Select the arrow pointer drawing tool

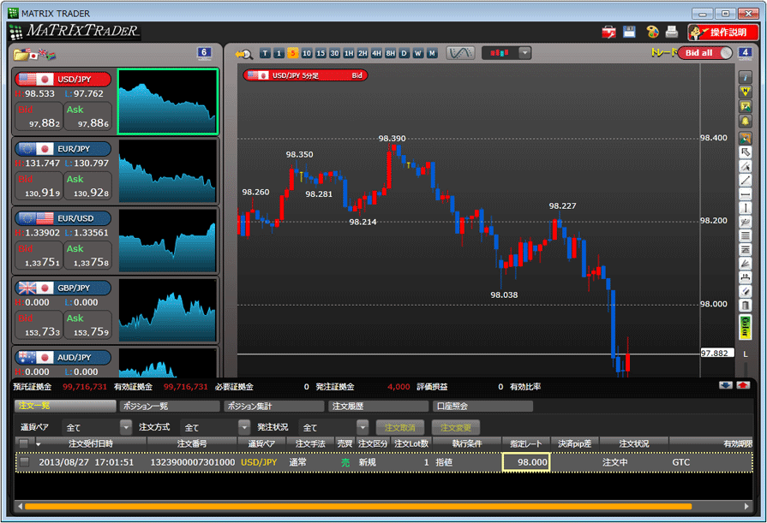(x=745, y=152)
